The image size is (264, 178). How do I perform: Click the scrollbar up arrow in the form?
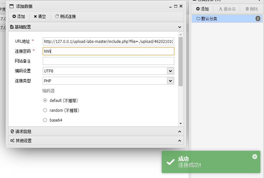[181, 34]
